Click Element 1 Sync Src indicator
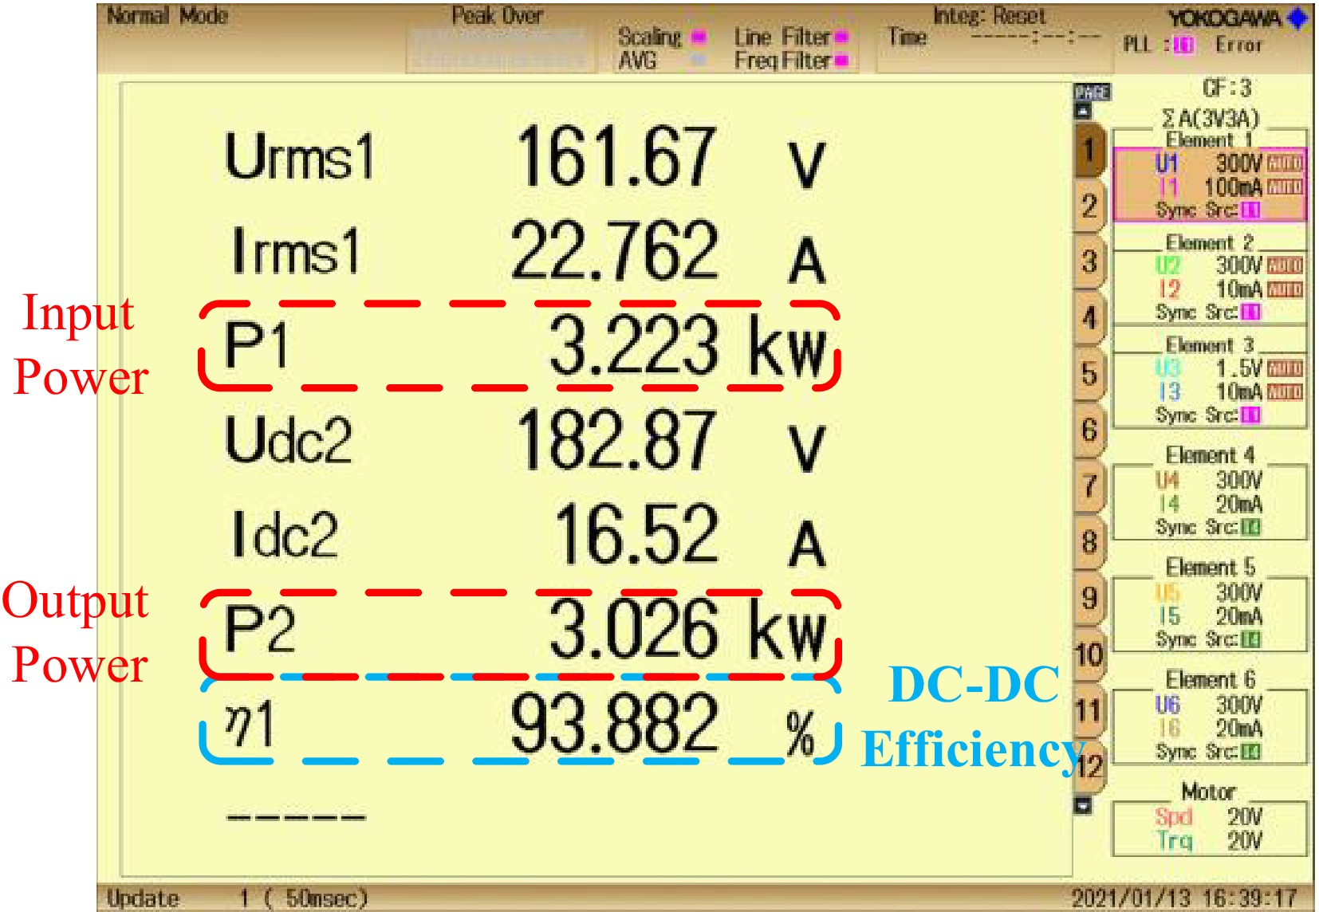 click(1251, 210)
